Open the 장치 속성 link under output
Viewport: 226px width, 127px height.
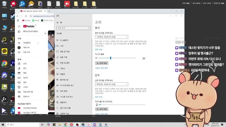(x=99, y=49)
